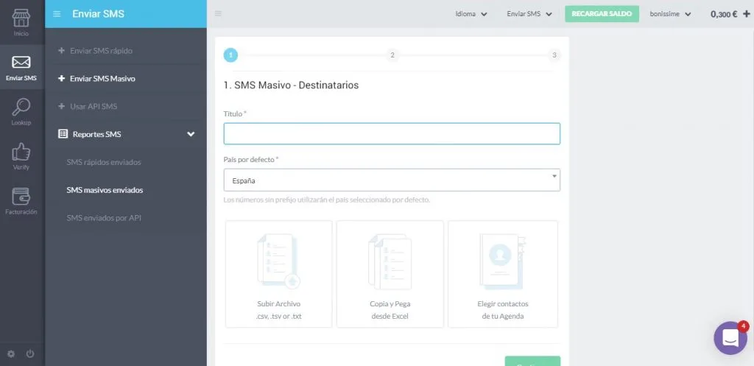This screenshot has height=366, width=754.
Task: Choose Subir Archivo upload option
Action: coord(279,274)
